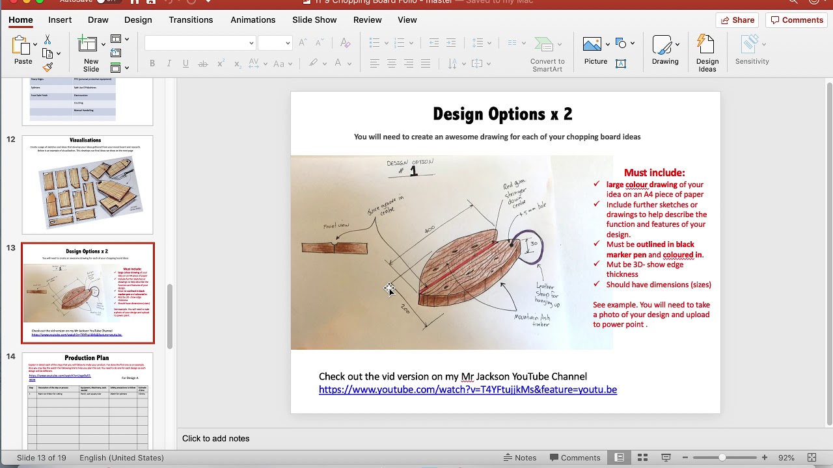Expand the New Slide layout arrow

[x=103, y=45]
